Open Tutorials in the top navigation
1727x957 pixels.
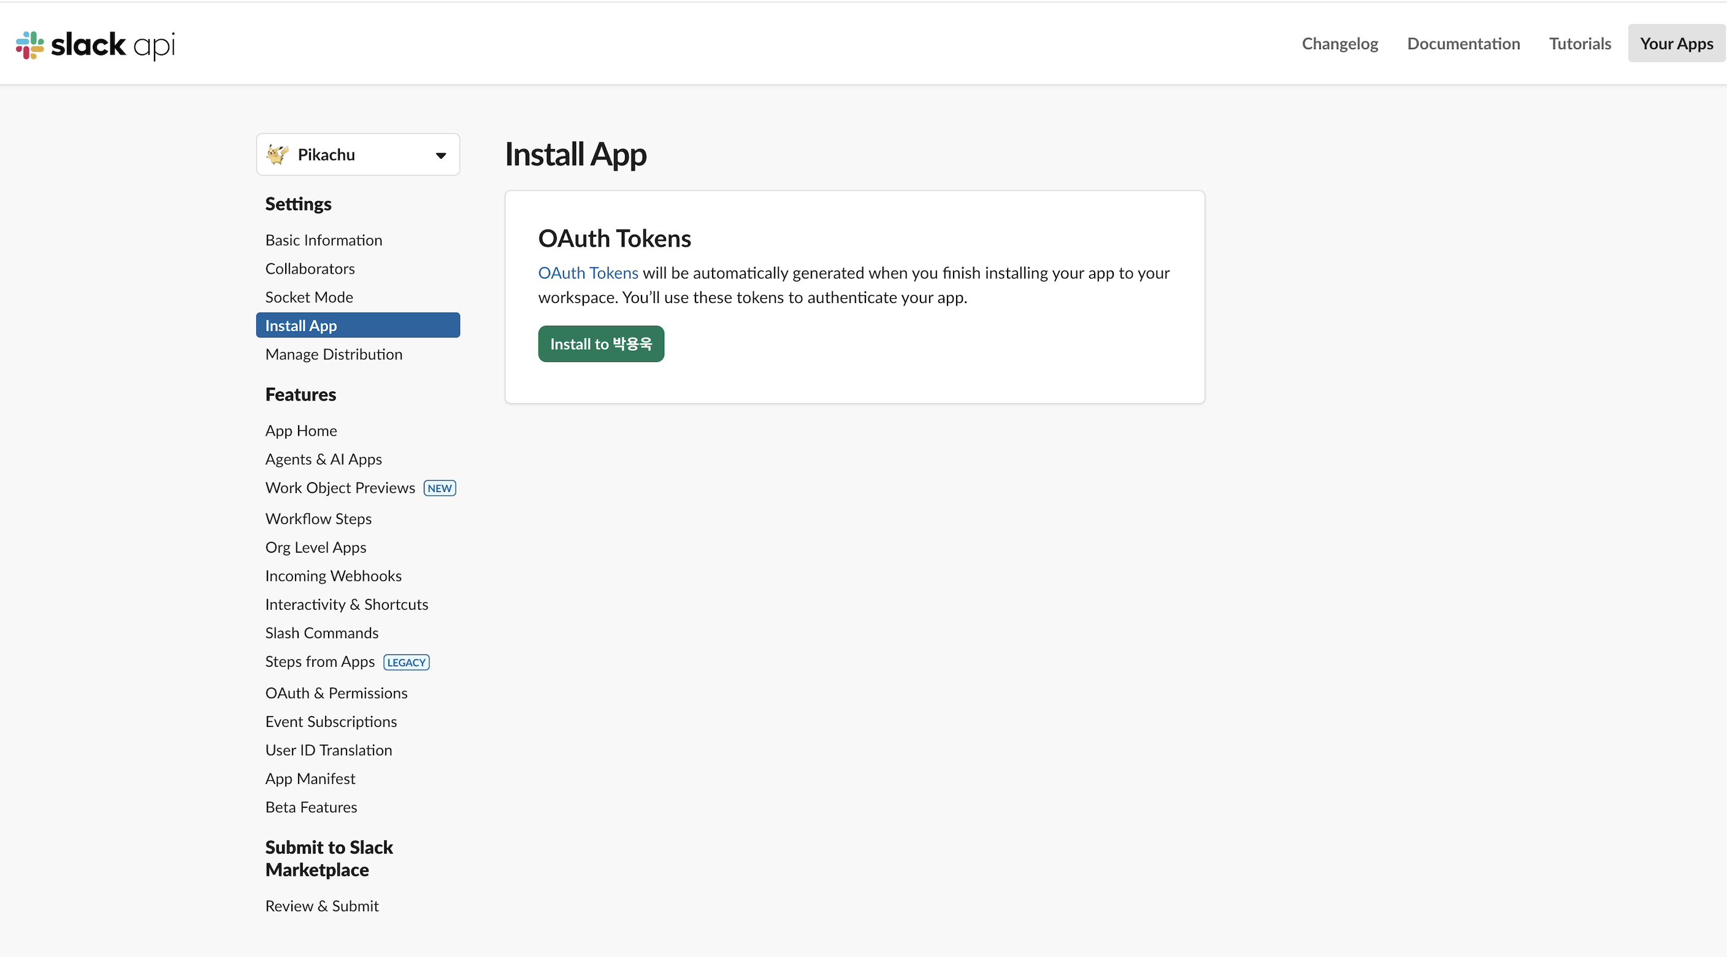(x=1580, y=44)
